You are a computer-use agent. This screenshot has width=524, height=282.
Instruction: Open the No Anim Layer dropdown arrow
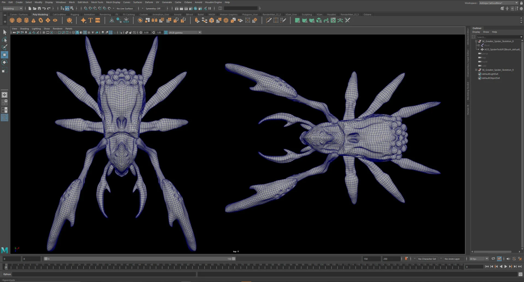point(441,259)
